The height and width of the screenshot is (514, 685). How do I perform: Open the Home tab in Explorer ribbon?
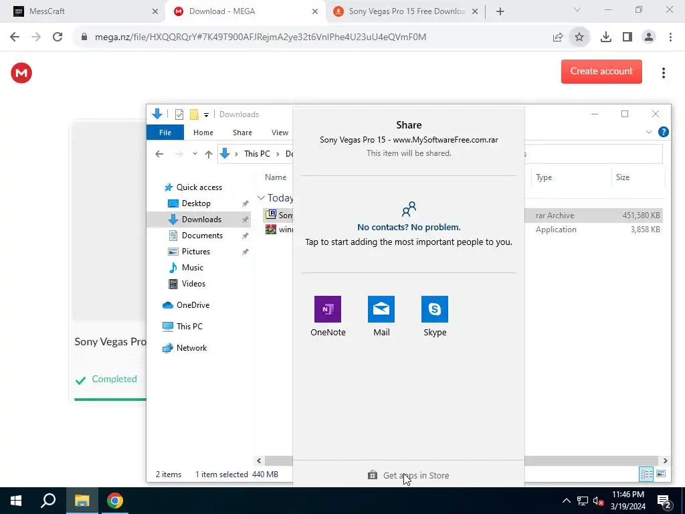coord(203,133)
